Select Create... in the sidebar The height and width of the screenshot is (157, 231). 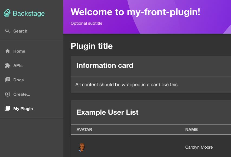[22, 94]
